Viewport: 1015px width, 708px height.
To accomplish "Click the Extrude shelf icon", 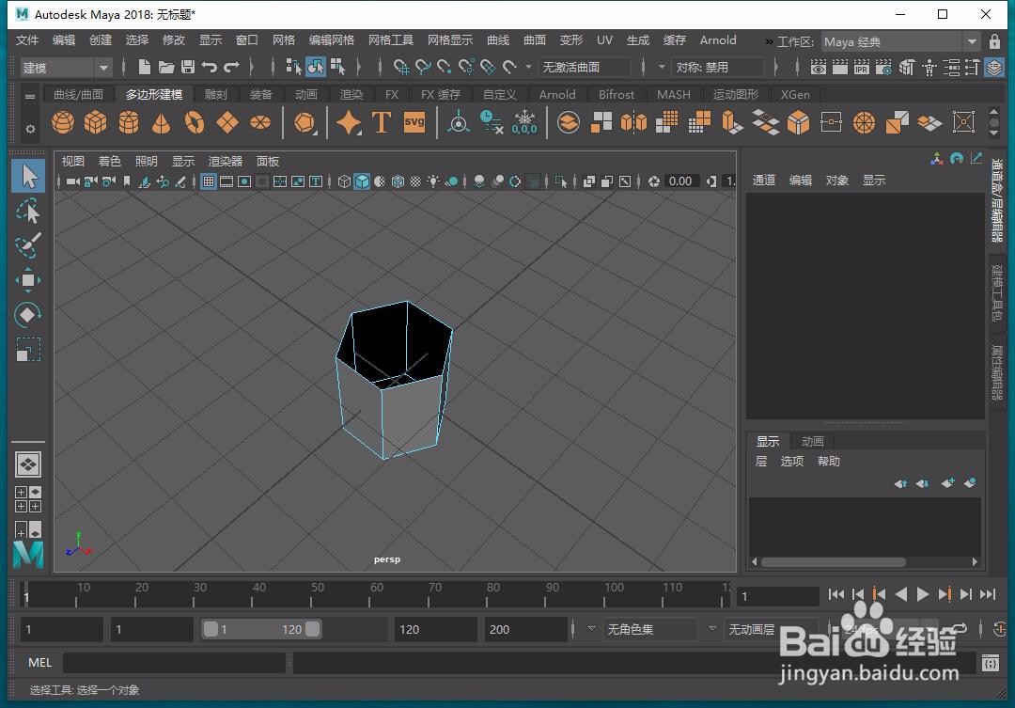I will 732,122.
